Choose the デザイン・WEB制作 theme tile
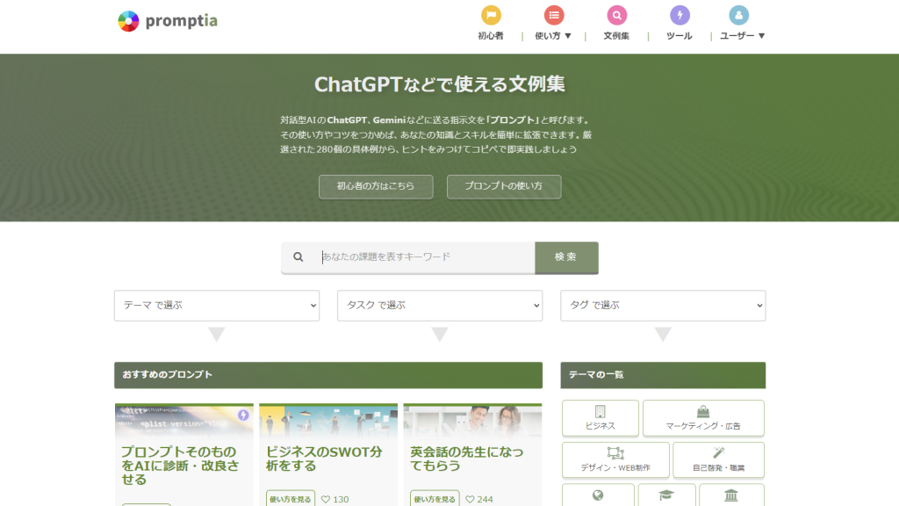 pos(615,459)
